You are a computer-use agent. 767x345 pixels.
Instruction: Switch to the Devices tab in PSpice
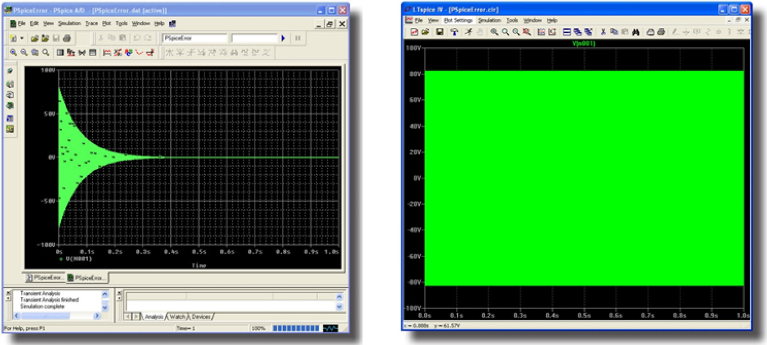(x=201, y=316)
